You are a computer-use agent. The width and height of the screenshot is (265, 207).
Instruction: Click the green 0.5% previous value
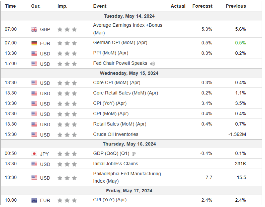click(240, 43)
